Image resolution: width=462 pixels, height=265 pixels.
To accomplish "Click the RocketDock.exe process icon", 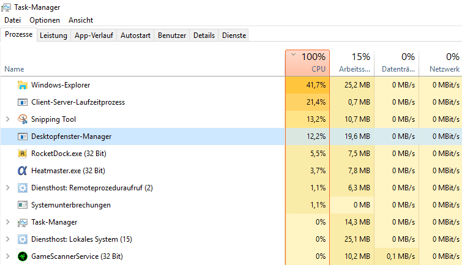I will [23, 154].
